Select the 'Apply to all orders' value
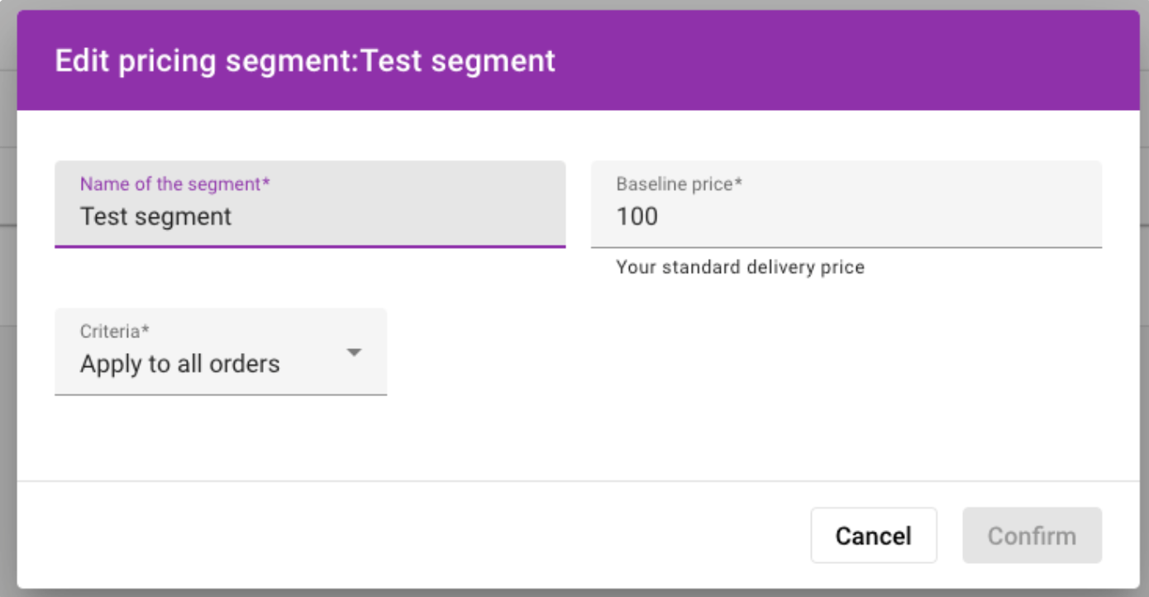The height and width of the screenshot is (597, 1149). [x=180, y=364]
